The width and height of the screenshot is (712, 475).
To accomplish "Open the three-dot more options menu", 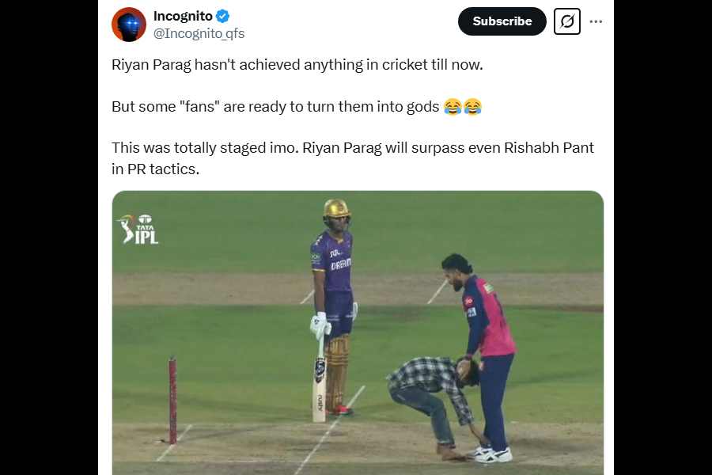I will tap(596, 21).
